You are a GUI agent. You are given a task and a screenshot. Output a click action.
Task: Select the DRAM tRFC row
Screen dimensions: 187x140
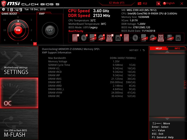click(92, 82)
